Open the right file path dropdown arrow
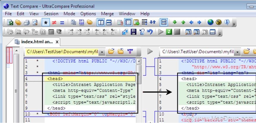Screen dimensions: 256x124 [237, 52]
